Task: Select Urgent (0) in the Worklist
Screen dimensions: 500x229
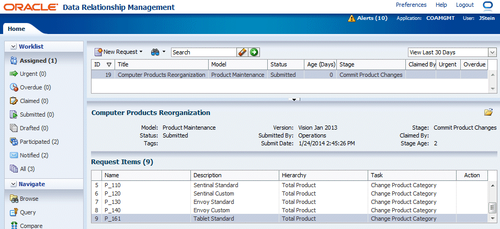Action: coord(32,74)
